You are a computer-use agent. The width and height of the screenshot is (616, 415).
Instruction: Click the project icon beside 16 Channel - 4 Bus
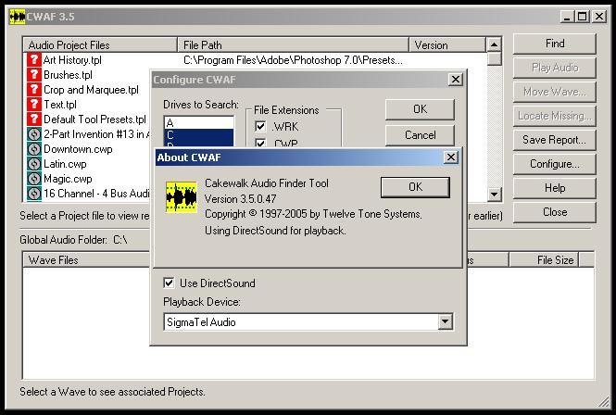pyautogui.click(x=33, y=194)
